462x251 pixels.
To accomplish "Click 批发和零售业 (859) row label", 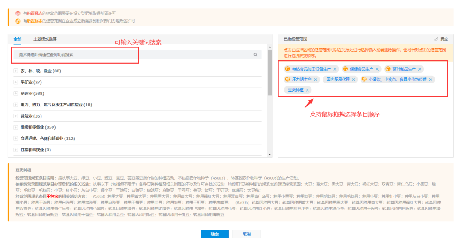I will (x=38, y=127).
